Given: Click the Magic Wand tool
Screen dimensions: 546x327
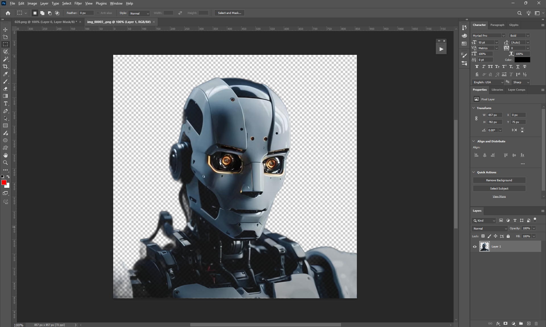Looking at the screenshot, I should [x=5, y=59].
